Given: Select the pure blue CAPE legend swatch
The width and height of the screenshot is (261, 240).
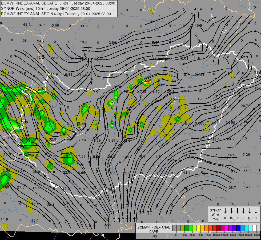Looking at the screenshot, I should [238, 228].
